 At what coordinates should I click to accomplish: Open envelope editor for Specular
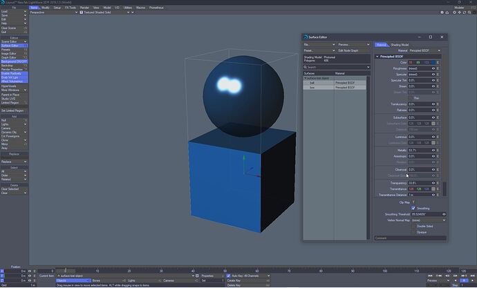[x=438, y=75]
